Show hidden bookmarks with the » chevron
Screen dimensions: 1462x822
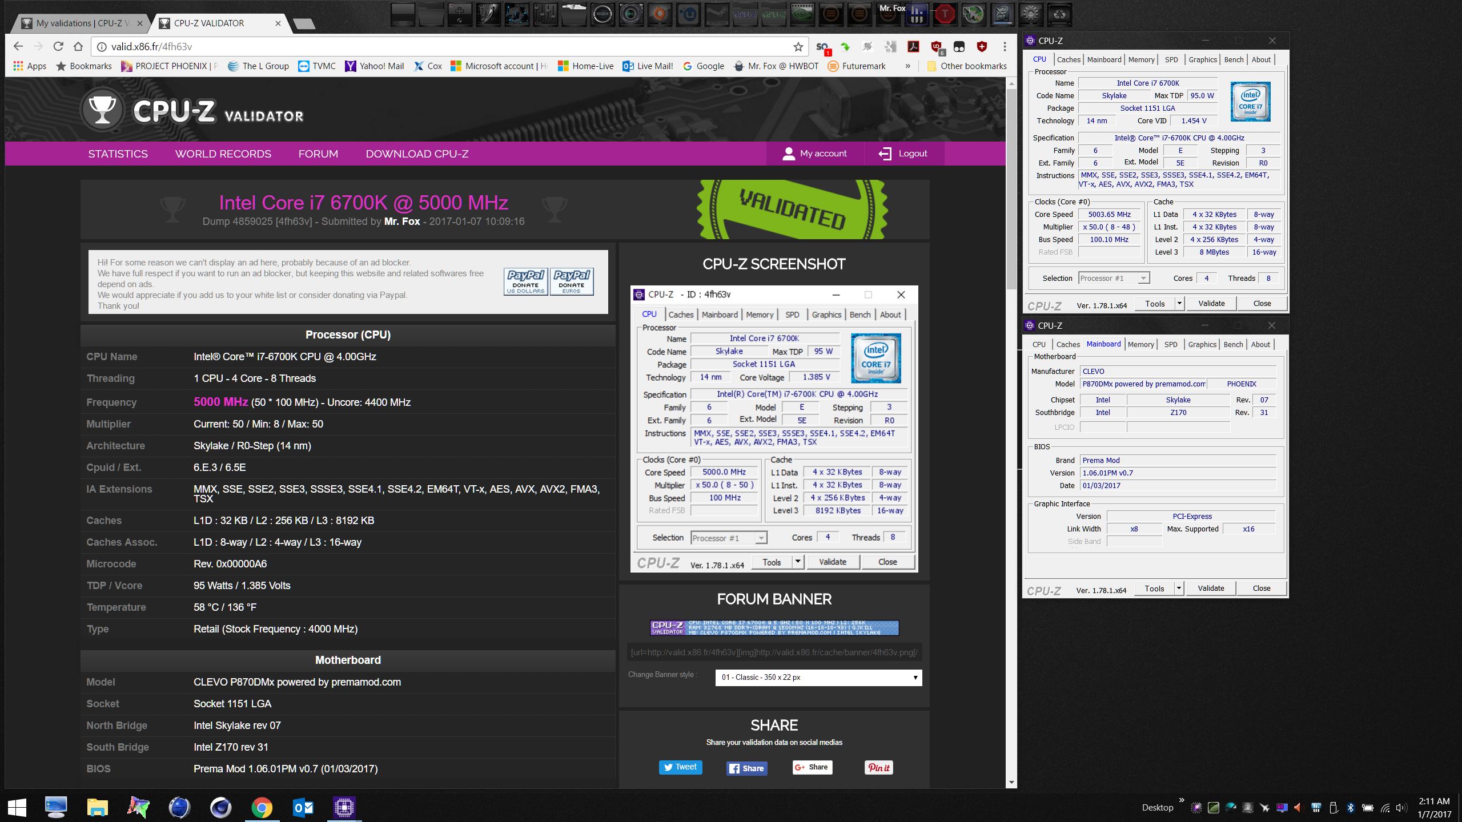[907, 66]
